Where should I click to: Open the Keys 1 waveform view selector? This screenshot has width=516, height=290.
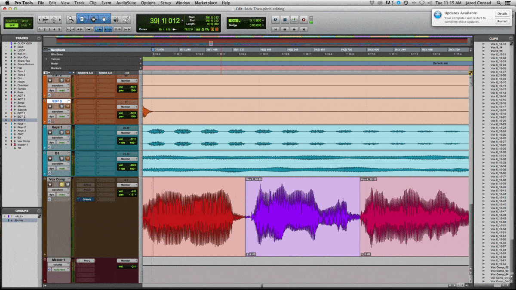click(x=59, y=138)
